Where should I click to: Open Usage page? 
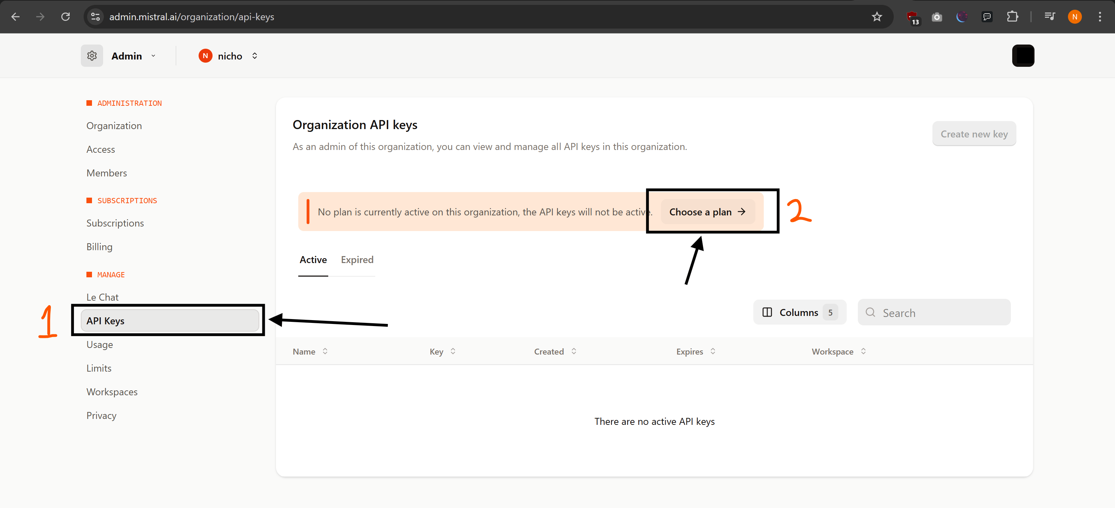pyautogui.click(x=100, y=344)
